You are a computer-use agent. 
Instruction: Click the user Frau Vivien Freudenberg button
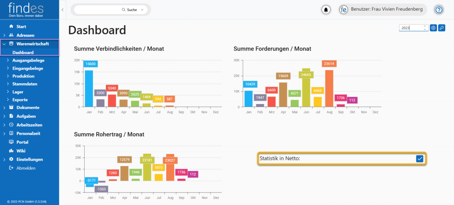tap(383, 10)
